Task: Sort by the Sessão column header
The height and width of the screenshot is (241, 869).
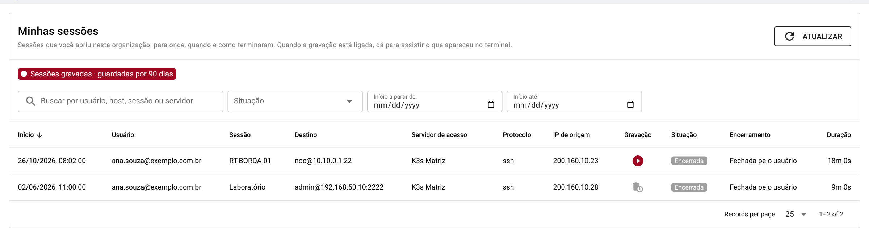Action: pos(240,135)
